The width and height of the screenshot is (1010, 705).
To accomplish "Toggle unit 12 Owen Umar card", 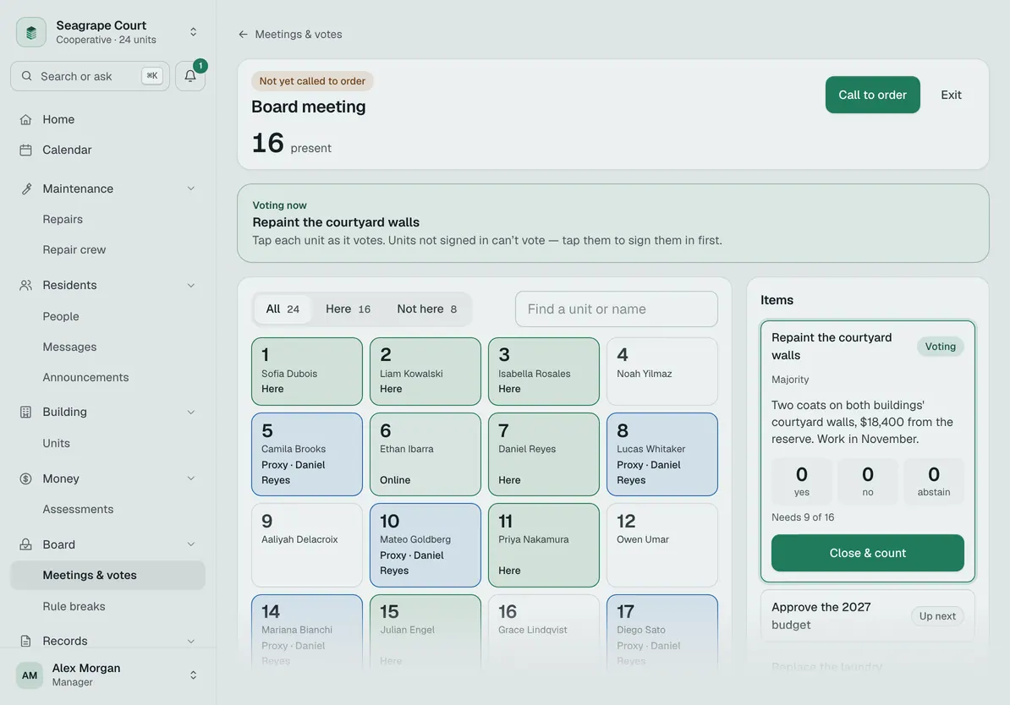I will [662, 545].
